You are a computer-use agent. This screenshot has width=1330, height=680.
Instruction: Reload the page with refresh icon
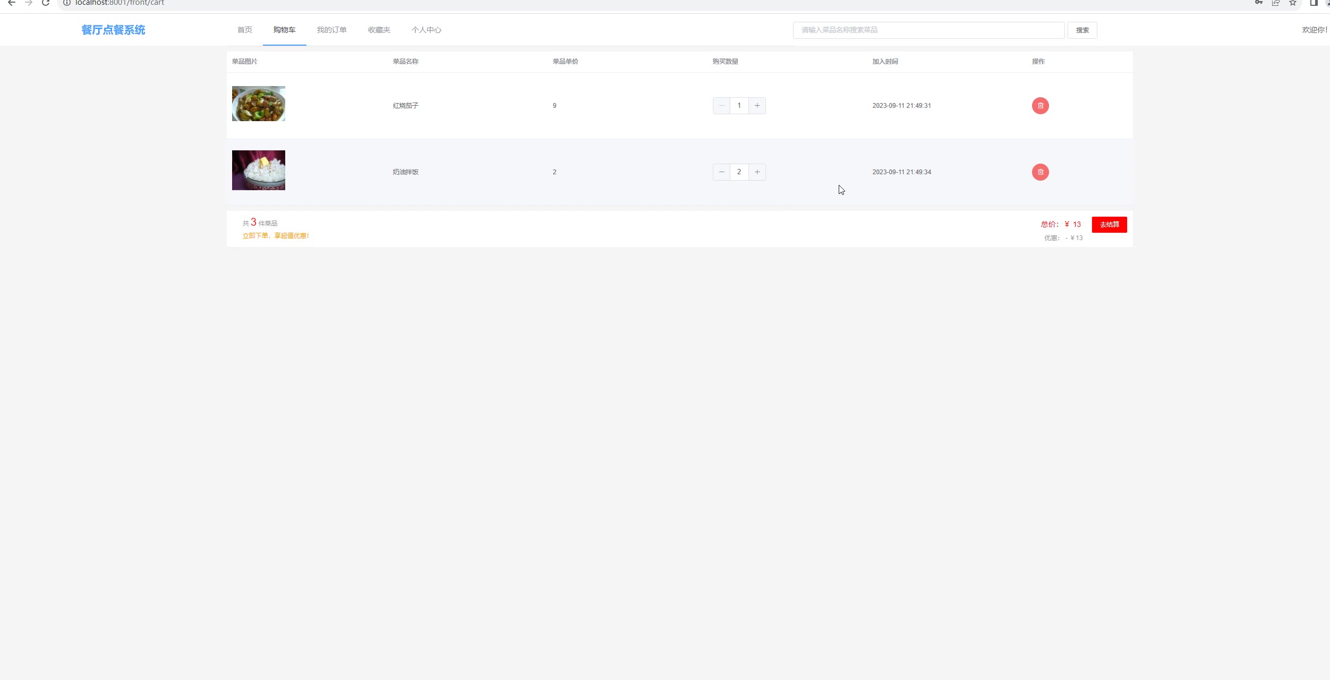pos(46,3)
